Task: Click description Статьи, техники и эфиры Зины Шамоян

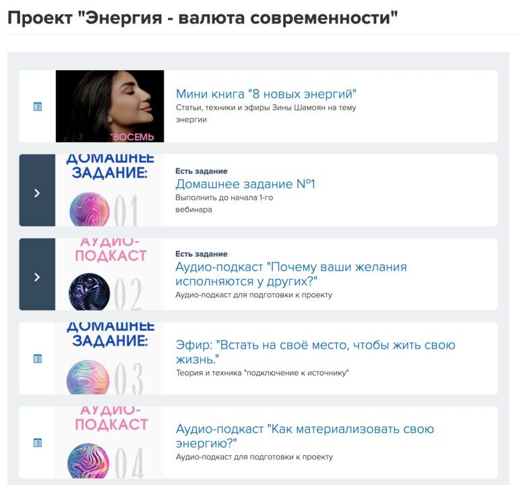Action: click(266, 113)
